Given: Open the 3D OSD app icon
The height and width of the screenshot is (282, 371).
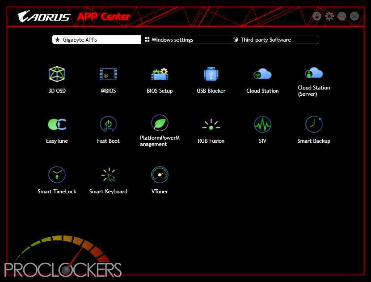Looking at the screenshot, I should (x=57, y=74).
